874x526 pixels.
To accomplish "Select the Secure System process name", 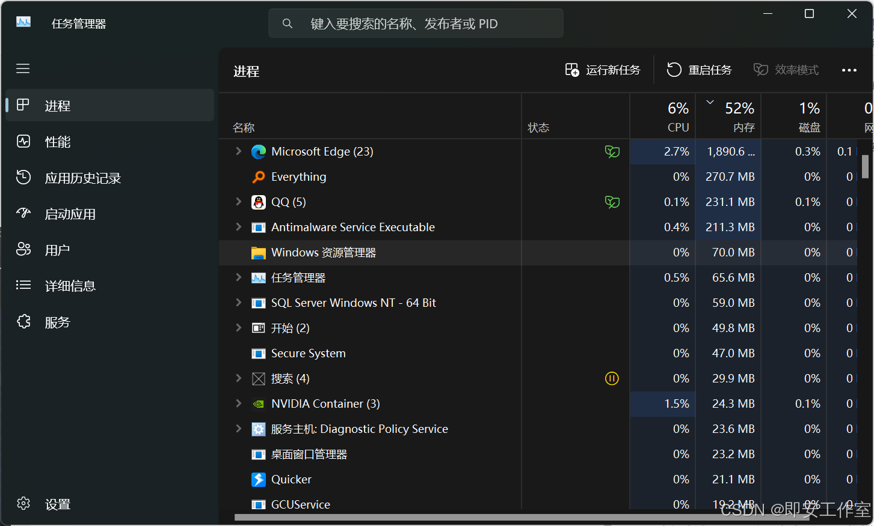I will (x=309, y=354).
